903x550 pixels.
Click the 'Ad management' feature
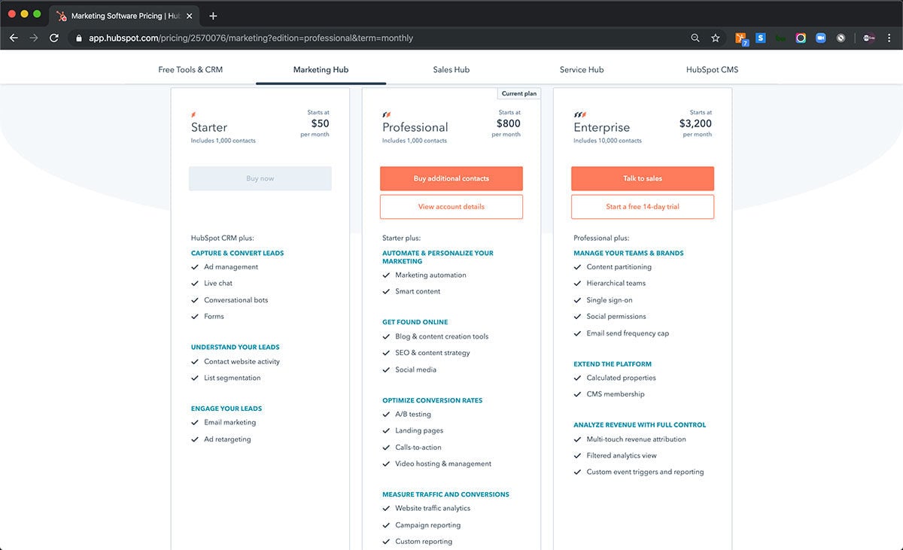tap(231, 267)
